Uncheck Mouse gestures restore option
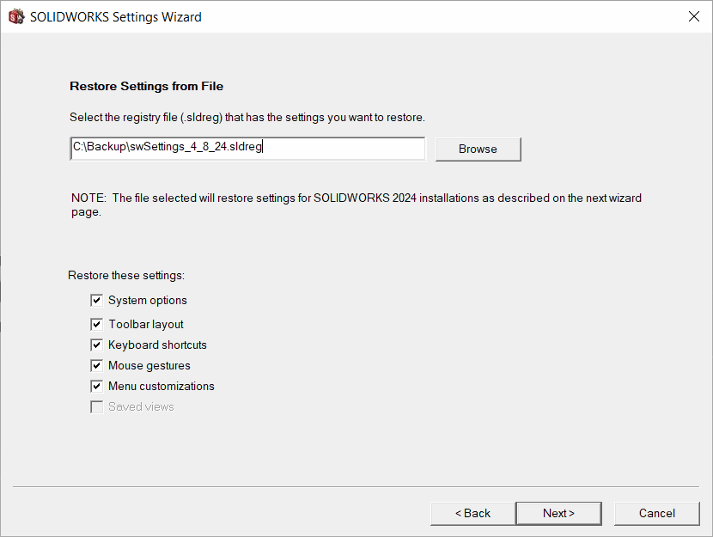The height and width of the screenshot is (537, 713). click(96, 365)
